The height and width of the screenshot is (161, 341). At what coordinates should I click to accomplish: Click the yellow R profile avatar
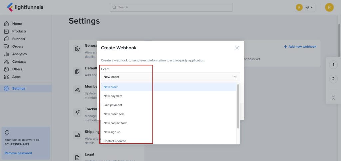tap(329, 7)
